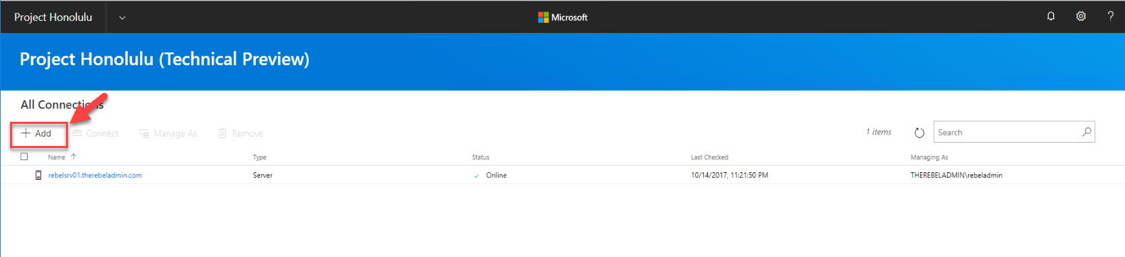Image resolution: width=1125 pixels, height=257 pixels.
Task: Open the settings gear icon
Action: click(x=1081, y=16)
